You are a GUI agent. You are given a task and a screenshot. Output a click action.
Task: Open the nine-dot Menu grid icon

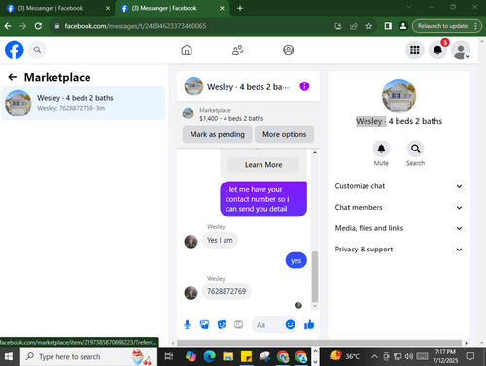coord(415,50)
